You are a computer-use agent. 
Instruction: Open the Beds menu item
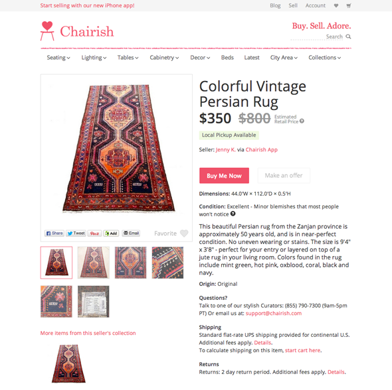click(x=227, y=58)
